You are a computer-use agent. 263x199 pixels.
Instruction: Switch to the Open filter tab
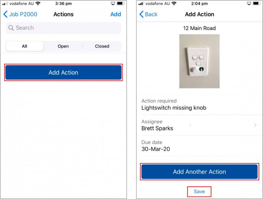(x=63, y=46)
